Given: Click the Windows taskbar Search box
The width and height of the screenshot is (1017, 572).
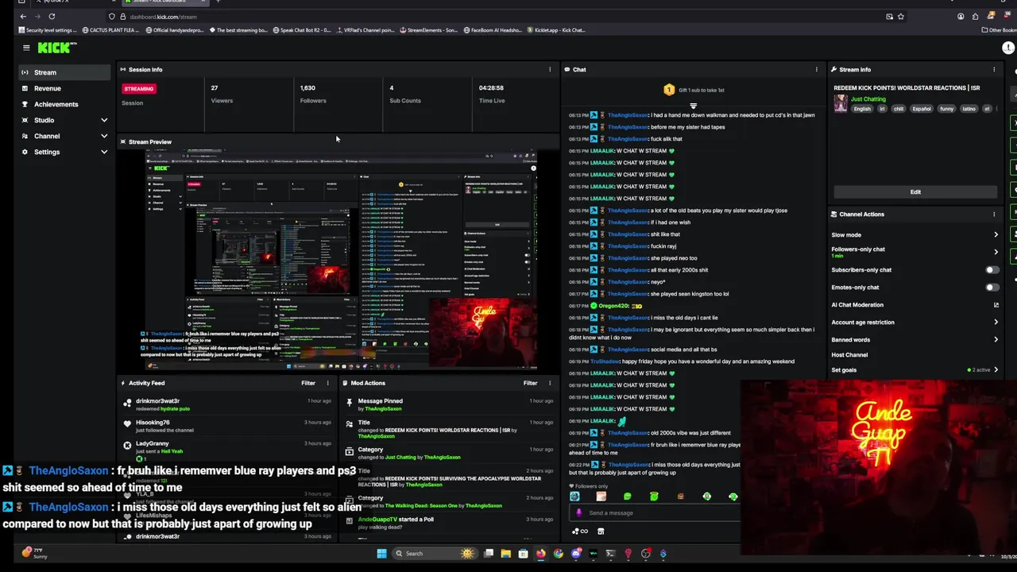Looking at the screenshot, I should pyautogui.click(x=435, y=554).
